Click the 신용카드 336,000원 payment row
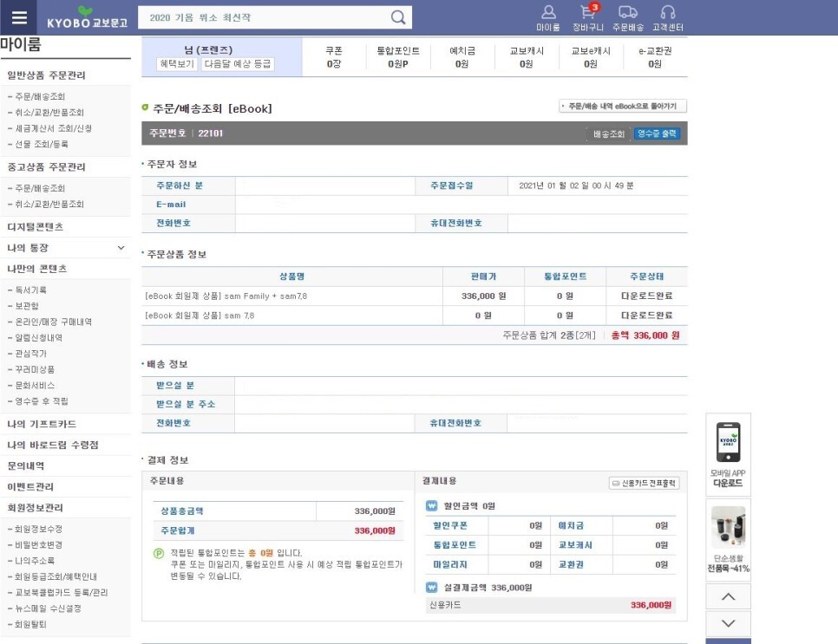838x644 pixels. [551, 605]
